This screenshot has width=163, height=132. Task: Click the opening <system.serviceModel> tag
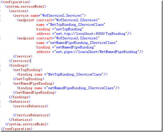click(25, 7)
